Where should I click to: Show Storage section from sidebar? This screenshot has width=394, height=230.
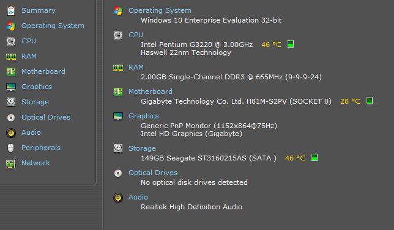[35, 102]
